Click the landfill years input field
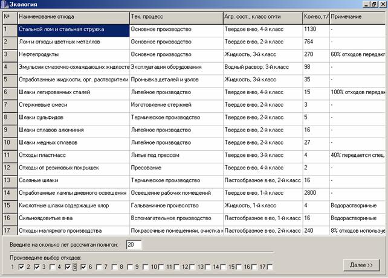 [134, 244]
